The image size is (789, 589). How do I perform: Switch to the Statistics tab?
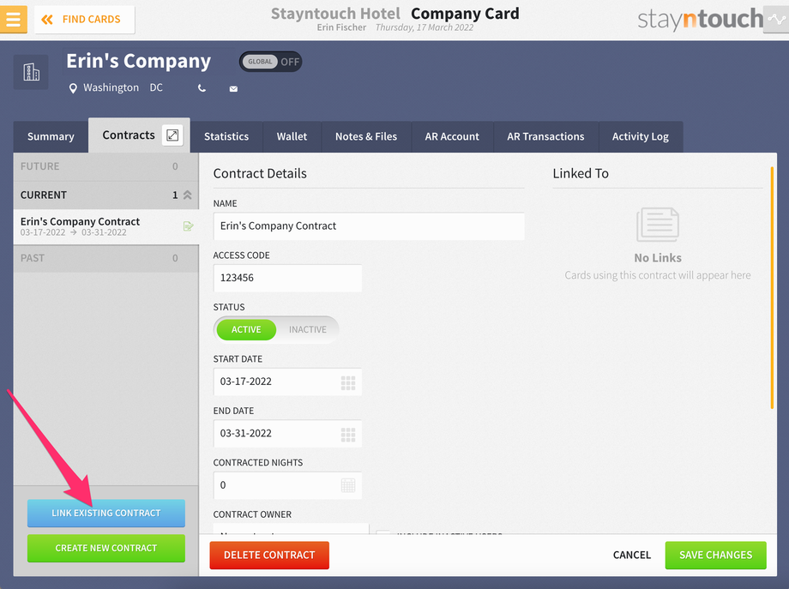226,136
